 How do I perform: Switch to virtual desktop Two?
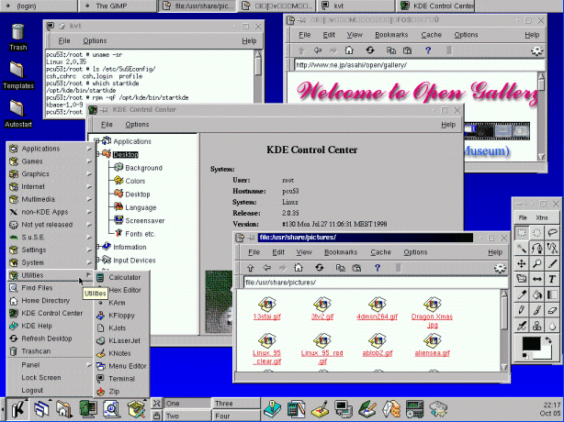click(x=186, y=416)
